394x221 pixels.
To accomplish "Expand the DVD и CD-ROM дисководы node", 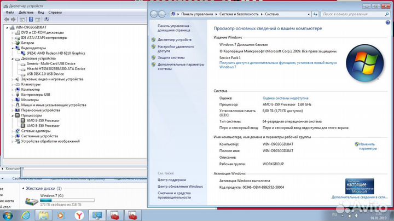I will point(12,33).
